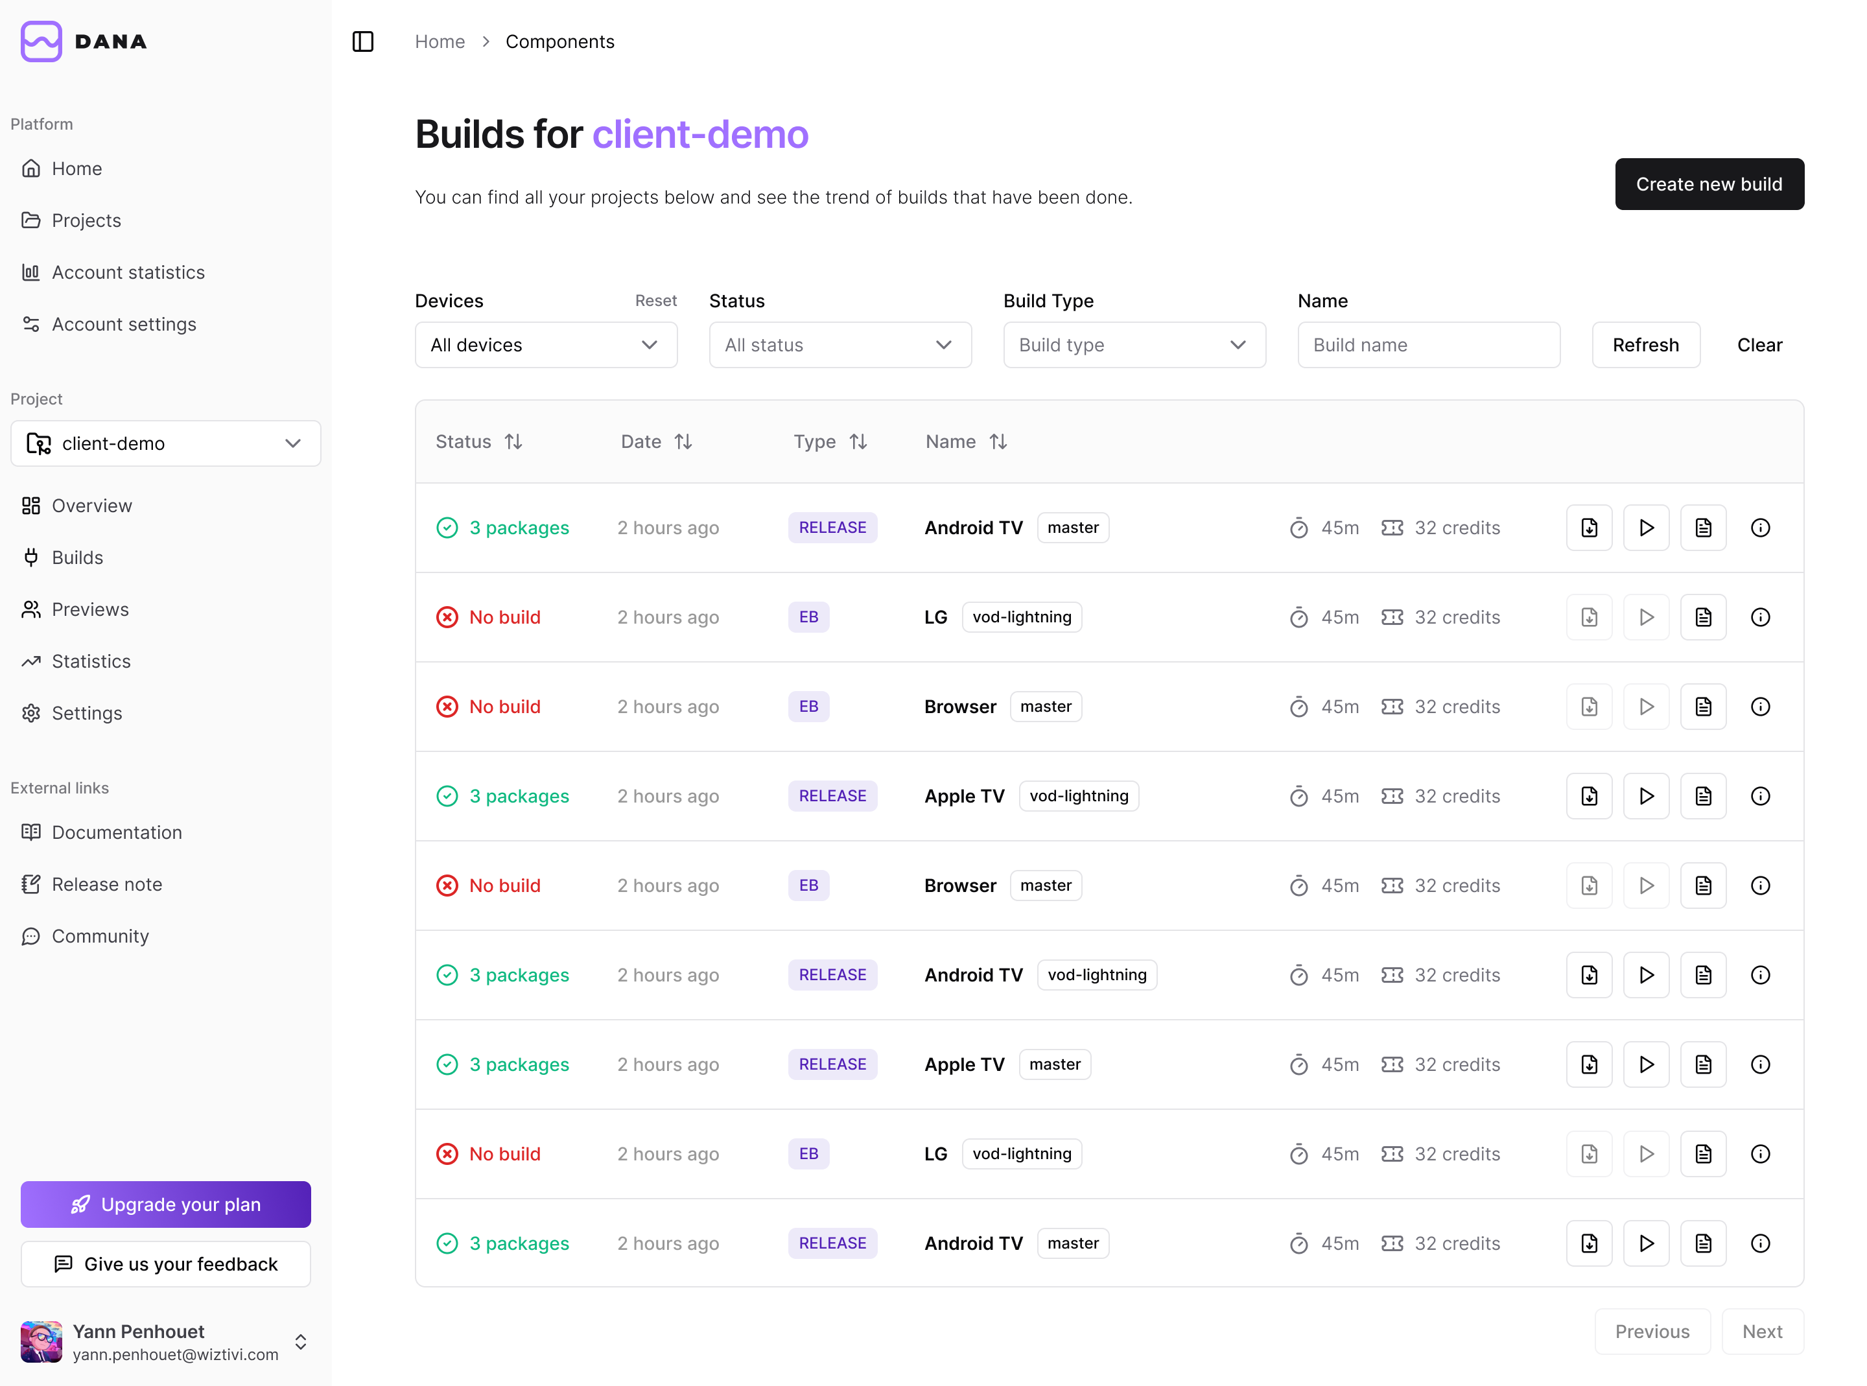Switch to a different project via client-demo selector
Image resolution: width=1867 pixels, height=1386 pixels.
pyautogui.click(x=165, y=443)
